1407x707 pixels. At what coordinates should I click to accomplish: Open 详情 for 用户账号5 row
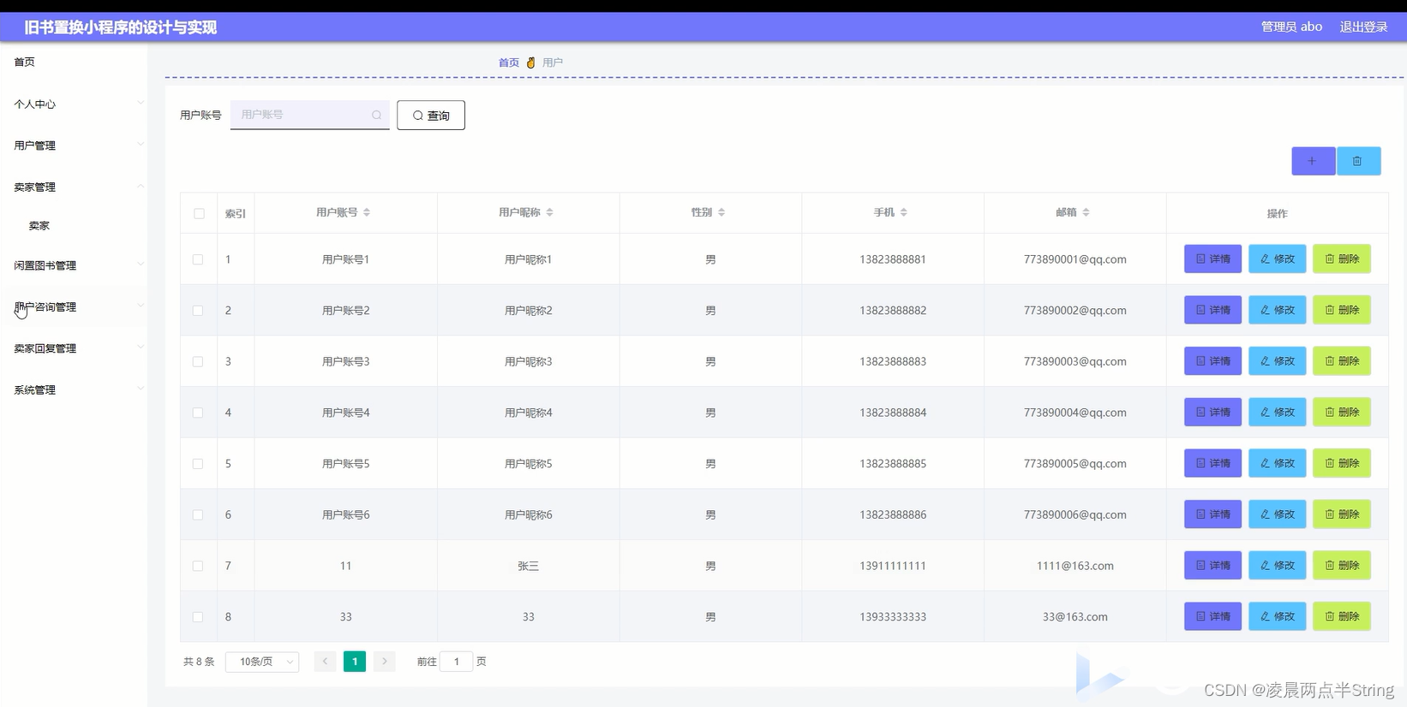pyautogui.click(x=1212, y=463)
